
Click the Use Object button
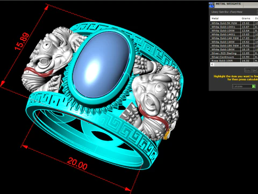point(251,70)
